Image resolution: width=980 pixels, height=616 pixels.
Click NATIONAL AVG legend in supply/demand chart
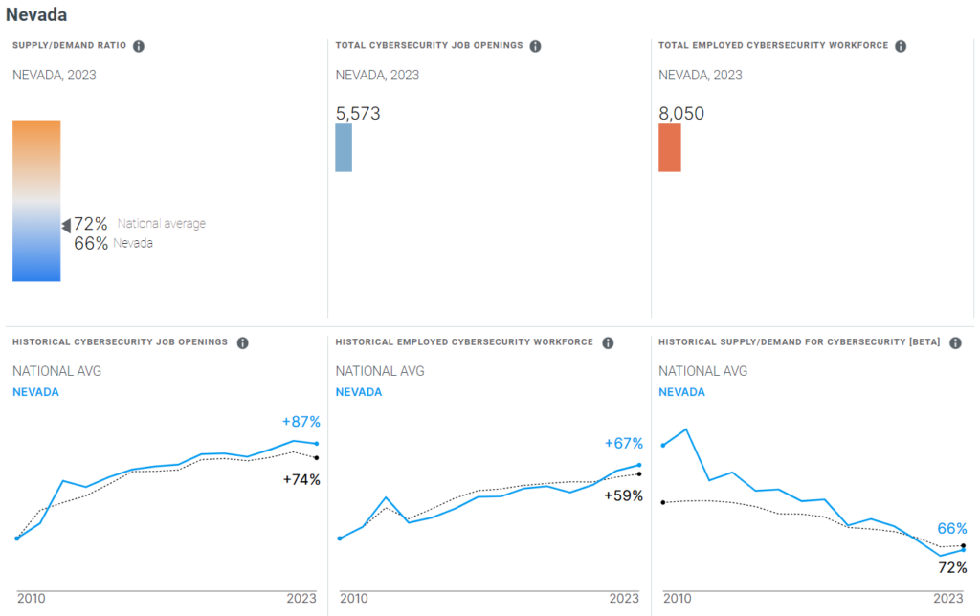pos(703,371)
